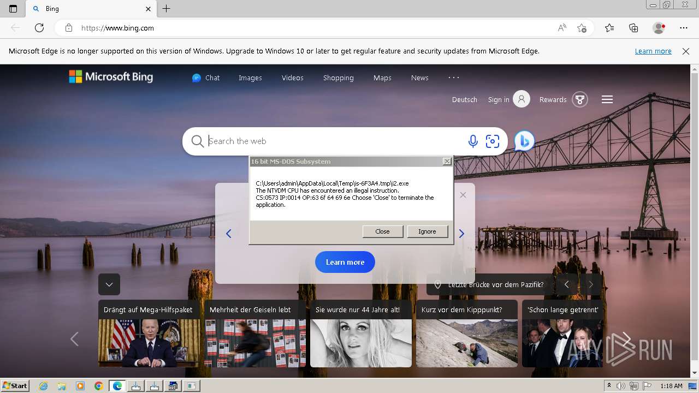Open news card 'Mehrheit der Geiseln lebt'

(x=255, y=334)
